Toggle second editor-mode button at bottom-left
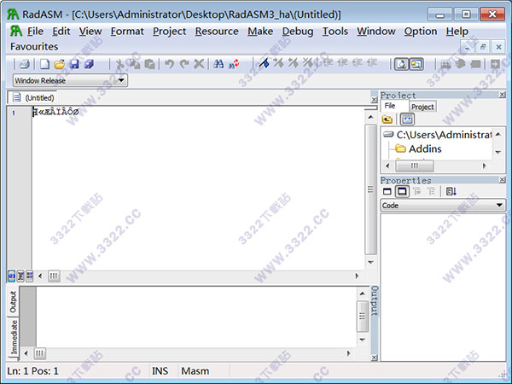The height and width of the screenshot is (384, 512). 20,276
